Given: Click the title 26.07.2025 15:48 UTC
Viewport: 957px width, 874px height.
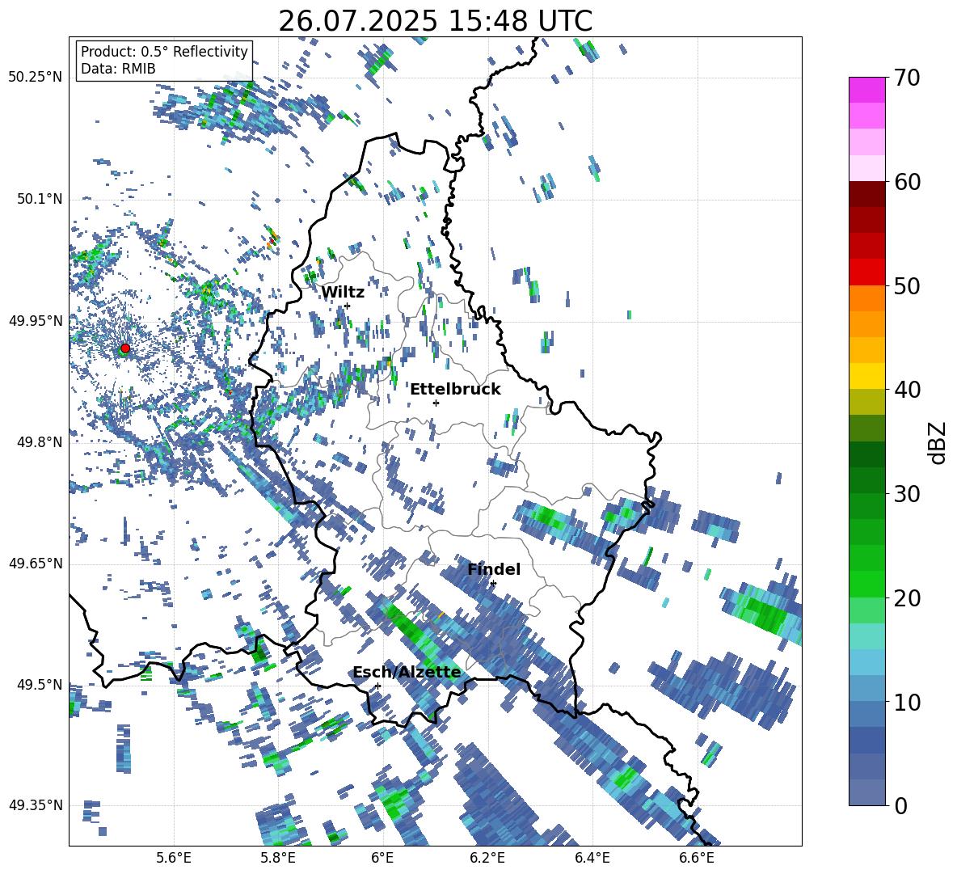Looking at the screenshot, I should pos(435,21).
